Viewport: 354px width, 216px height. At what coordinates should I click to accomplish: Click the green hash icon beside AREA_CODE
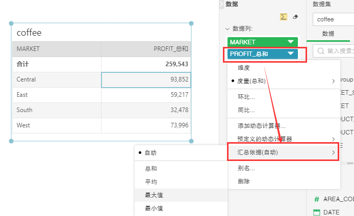pos(316,199)
